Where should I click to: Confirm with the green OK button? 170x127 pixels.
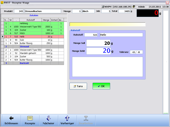[101, 86]
